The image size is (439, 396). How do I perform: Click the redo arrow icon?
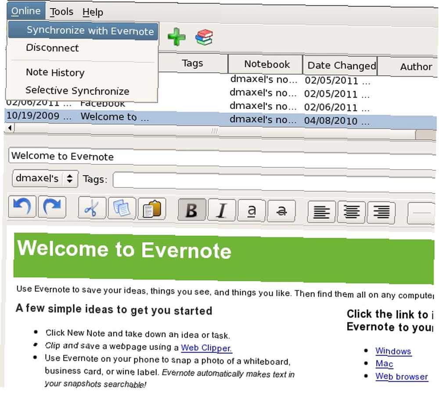pyautogui.click(x=52, y=207)
